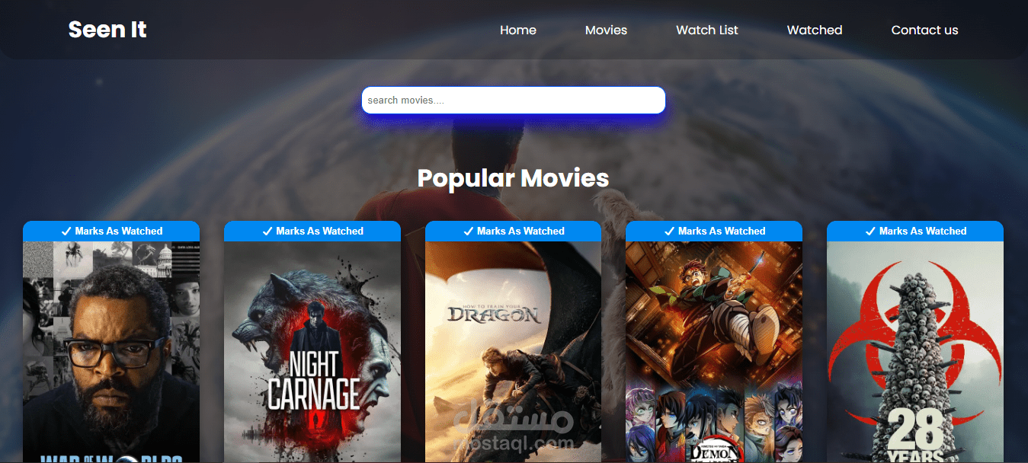The width and height of the screenshot is (1028, 463).
Task: Mark War of the Worlds as watched
Action: [x=111, y=231]
